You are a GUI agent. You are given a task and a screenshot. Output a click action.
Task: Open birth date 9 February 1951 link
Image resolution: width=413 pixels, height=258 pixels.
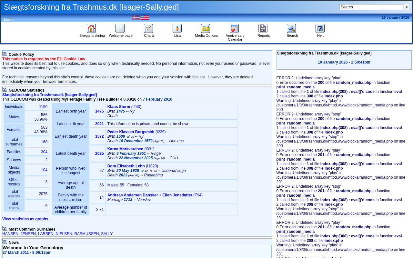click(131, 154)
